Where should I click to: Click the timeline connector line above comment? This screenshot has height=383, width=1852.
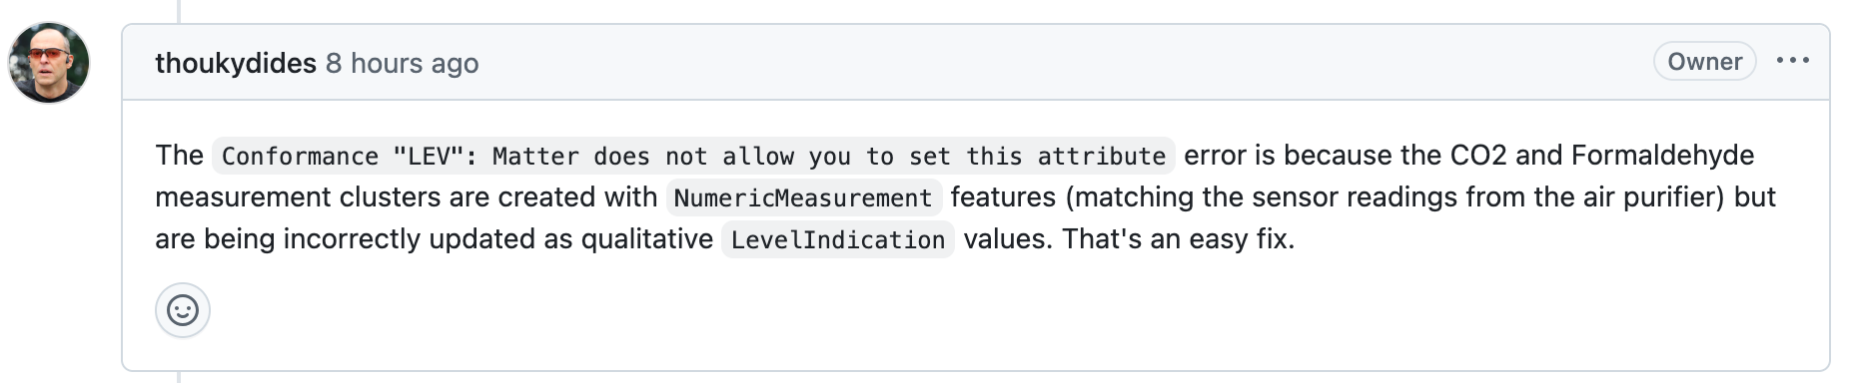pyautogui.click(x=179, y=10)
